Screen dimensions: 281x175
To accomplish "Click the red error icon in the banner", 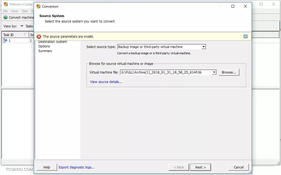I will tap(39, 37).
